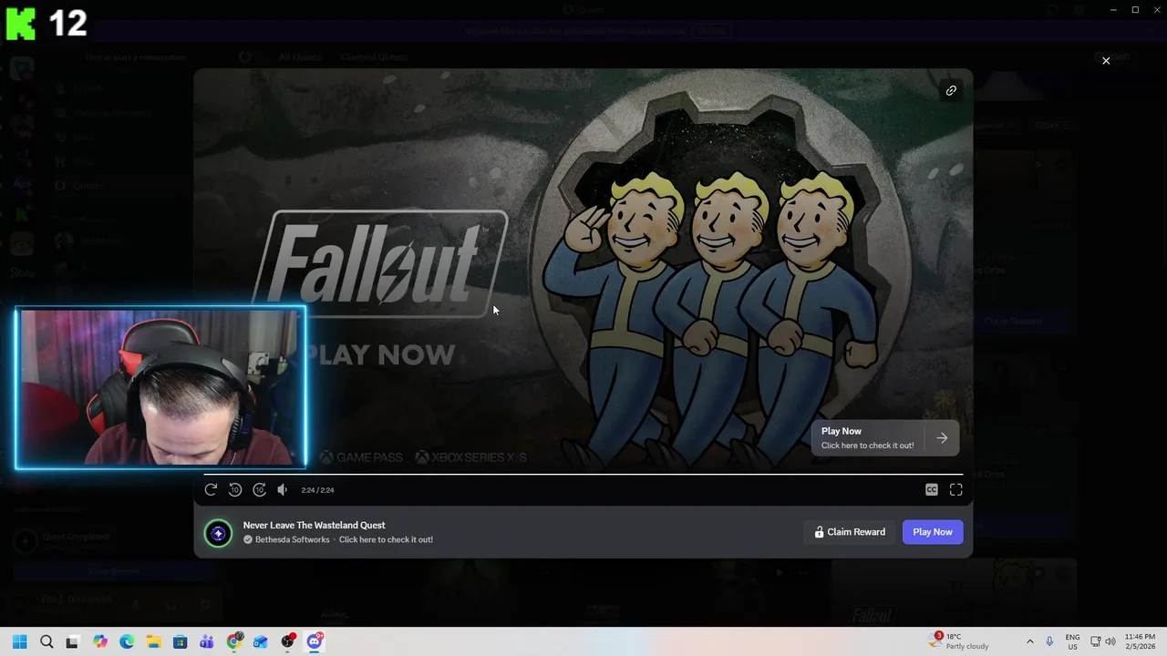Switch the ENG US input language
Image resolution: width=1167 pixels, height=656 pixels.
[x=1072, y=641]
